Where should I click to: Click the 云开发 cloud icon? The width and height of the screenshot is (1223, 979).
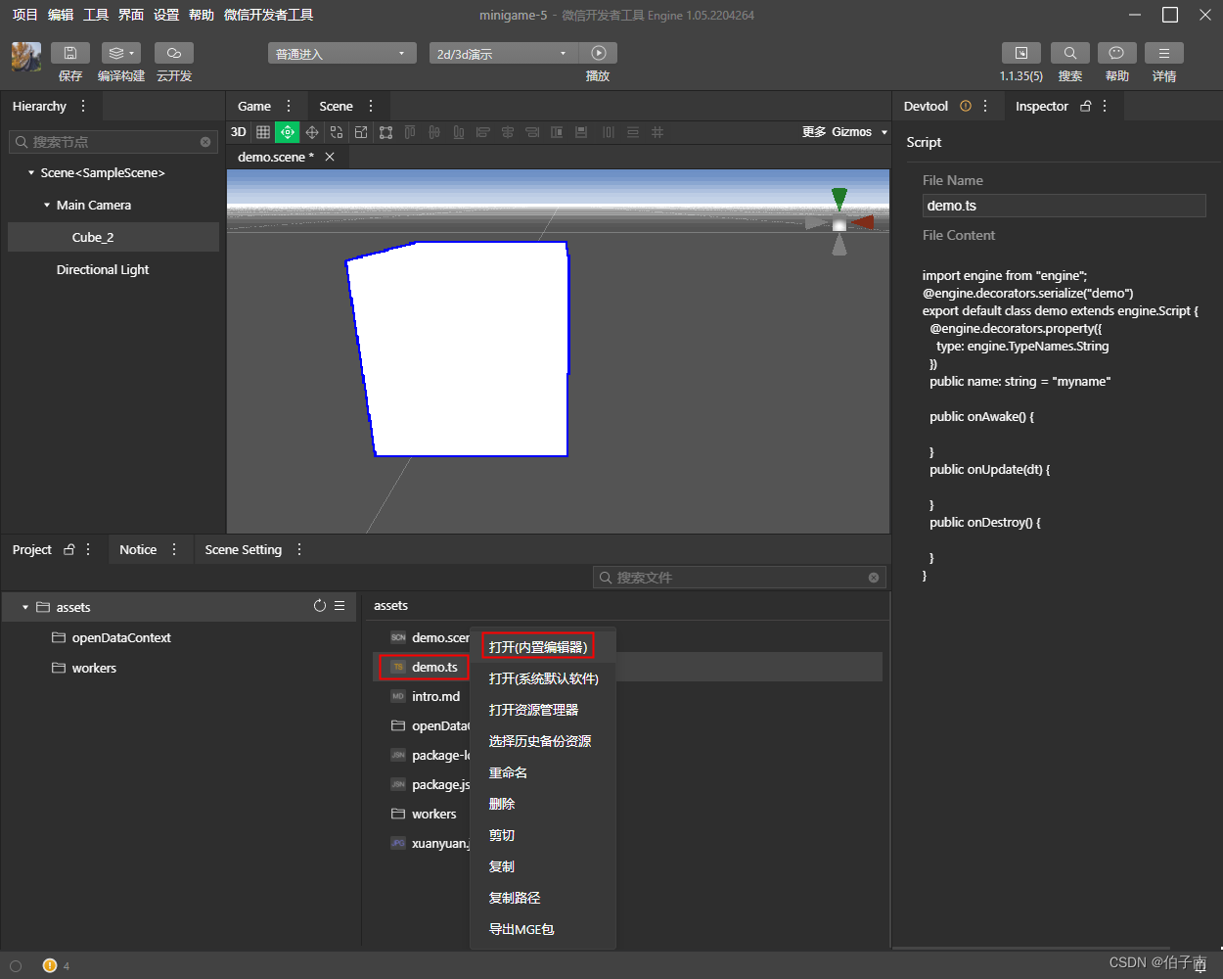[174, 53]
